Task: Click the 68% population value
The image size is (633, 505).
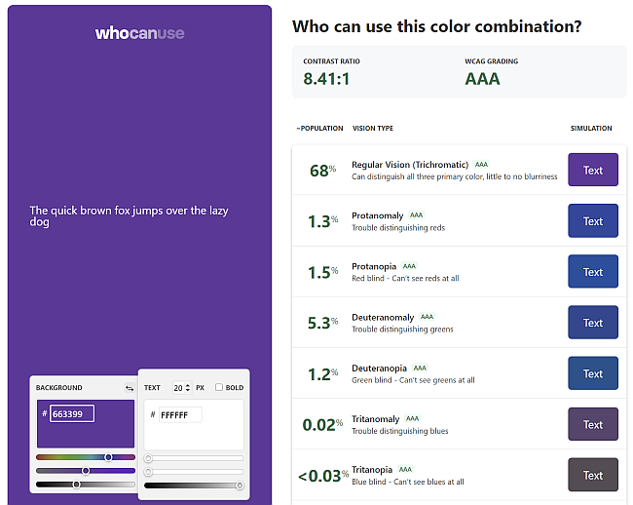Action: coord(322,170)
